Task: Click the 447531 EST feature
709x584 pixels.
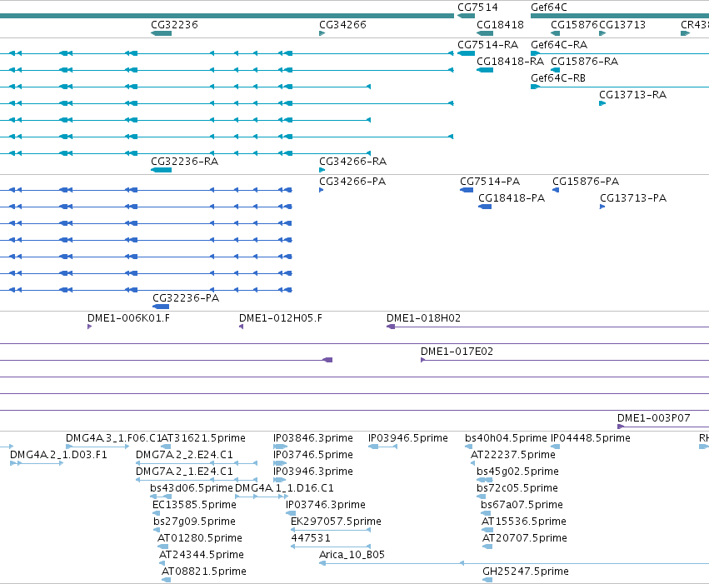Action: click(331, 547)
